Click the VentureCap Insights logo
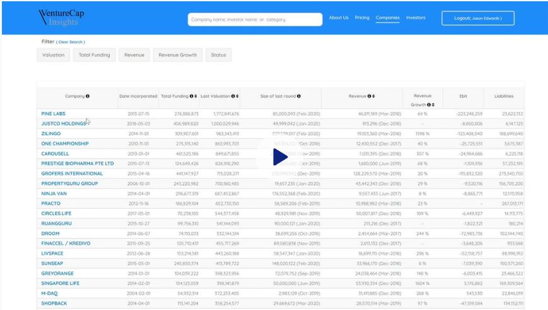Viewport: 548px width, 310px height. point(62,18)
